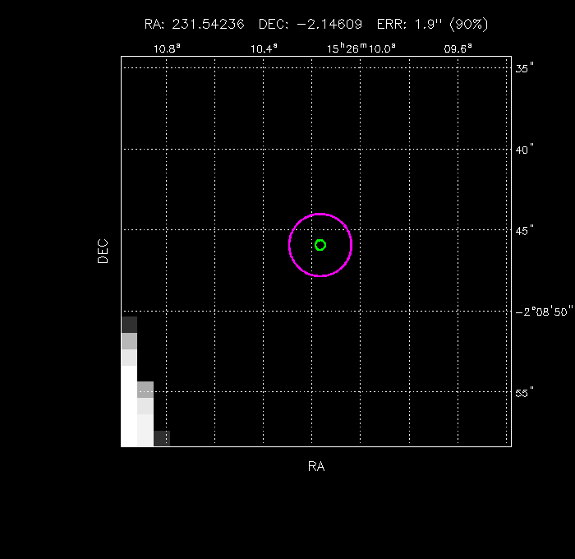Click the dark gray pixel at the cluster's bottom right
Image resolution: width=575 pixels, height=559 pixels.
(x=162, y=438)
